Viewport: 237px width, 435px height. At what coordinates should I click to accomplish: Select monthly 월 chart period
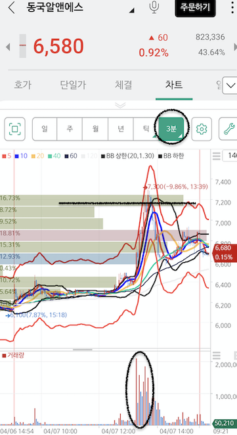(95, 129)
